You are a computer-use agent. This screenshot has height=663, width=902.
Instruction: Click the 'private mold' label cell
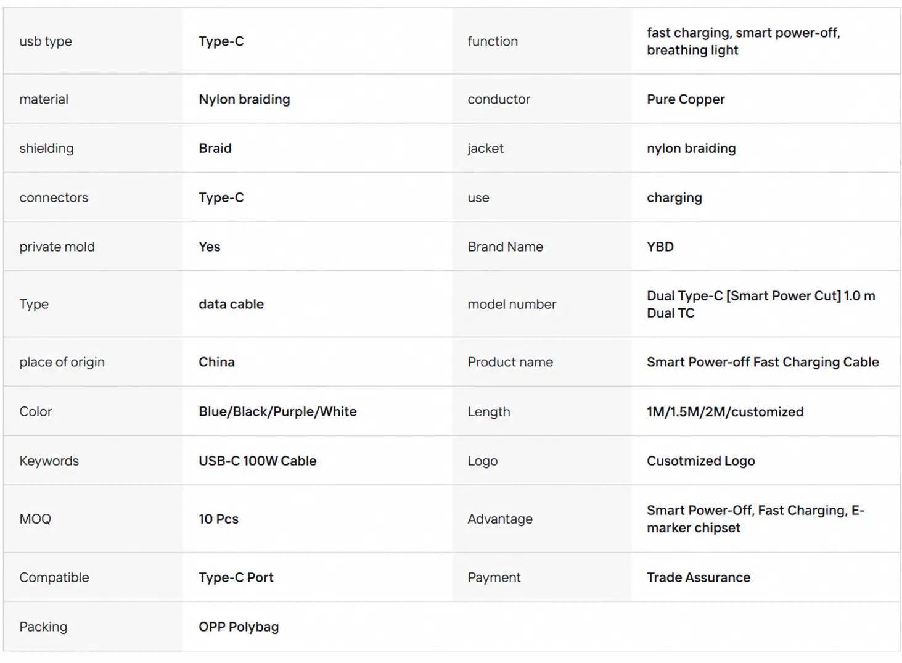[x=93, y=247]
